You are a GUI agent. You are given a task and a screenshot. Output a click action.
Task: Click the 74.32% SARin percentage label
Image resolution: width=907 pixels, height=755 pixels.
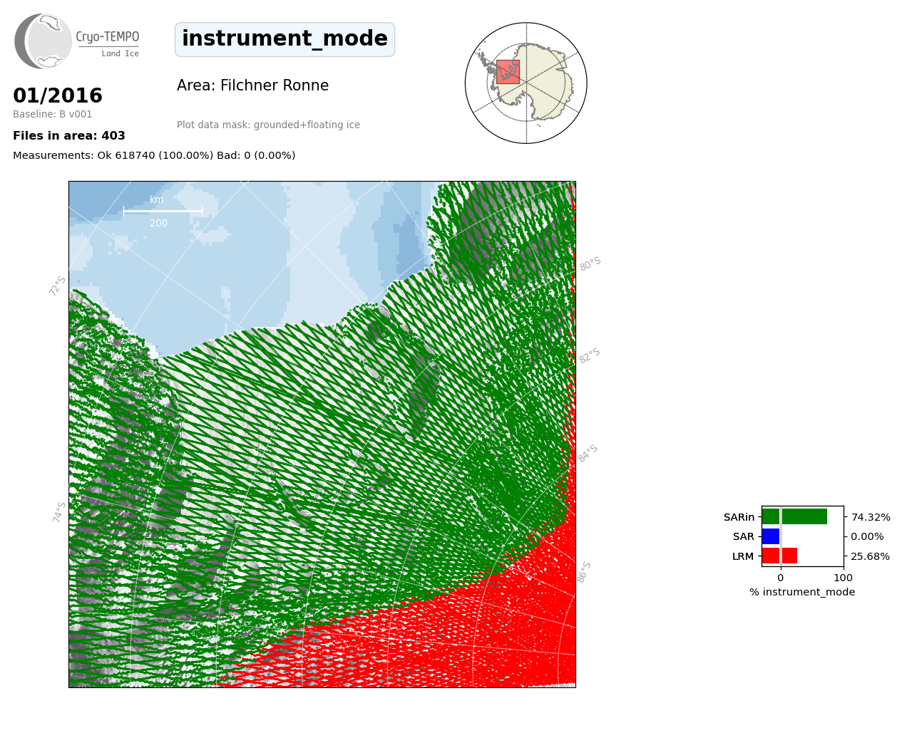(x=870, y=517)
